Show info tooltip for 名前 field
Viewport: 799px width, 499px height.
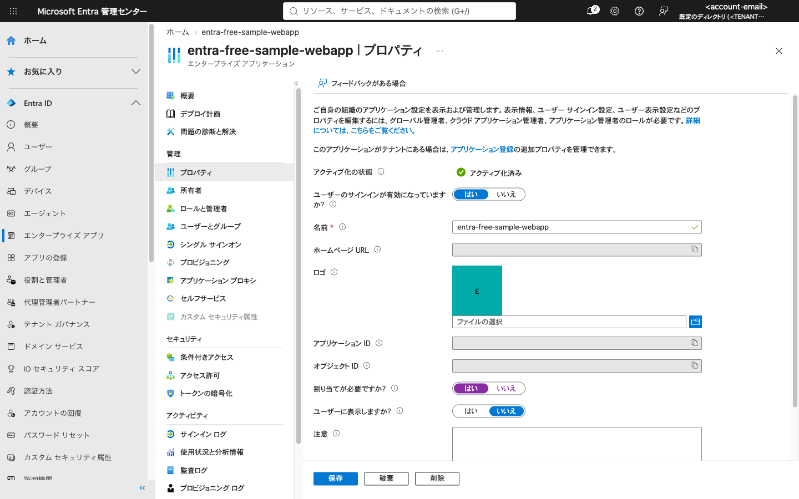click(342, 227)
